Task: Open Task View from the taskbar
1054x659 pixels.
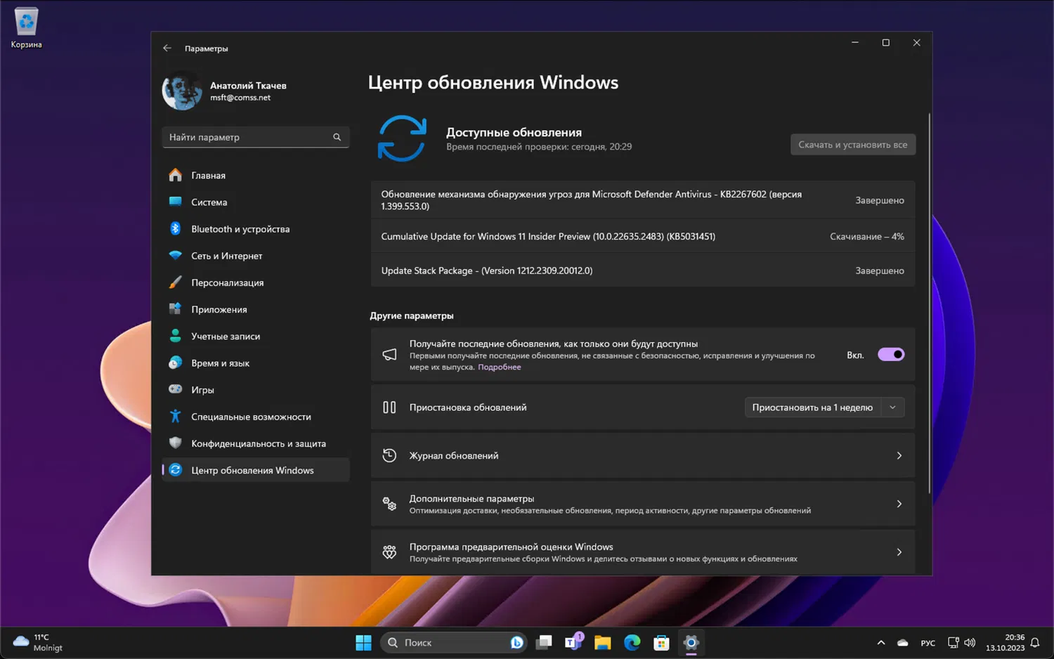Action: pos(544,642)
